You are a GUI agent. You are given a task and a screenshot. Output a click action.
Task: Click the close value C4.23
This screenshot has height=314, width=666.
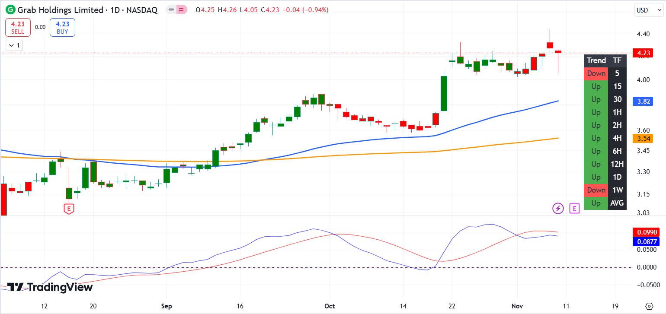click(x=269, y=10)
